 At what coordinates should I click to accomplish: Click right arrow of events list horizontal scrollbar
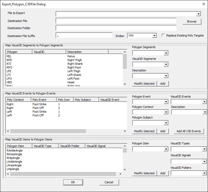(125, 131)
